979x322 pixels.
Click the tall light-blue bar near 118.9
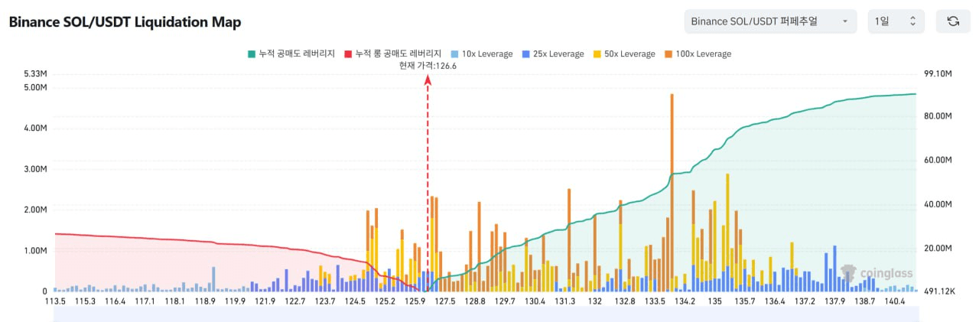click(x=213, y=278)
